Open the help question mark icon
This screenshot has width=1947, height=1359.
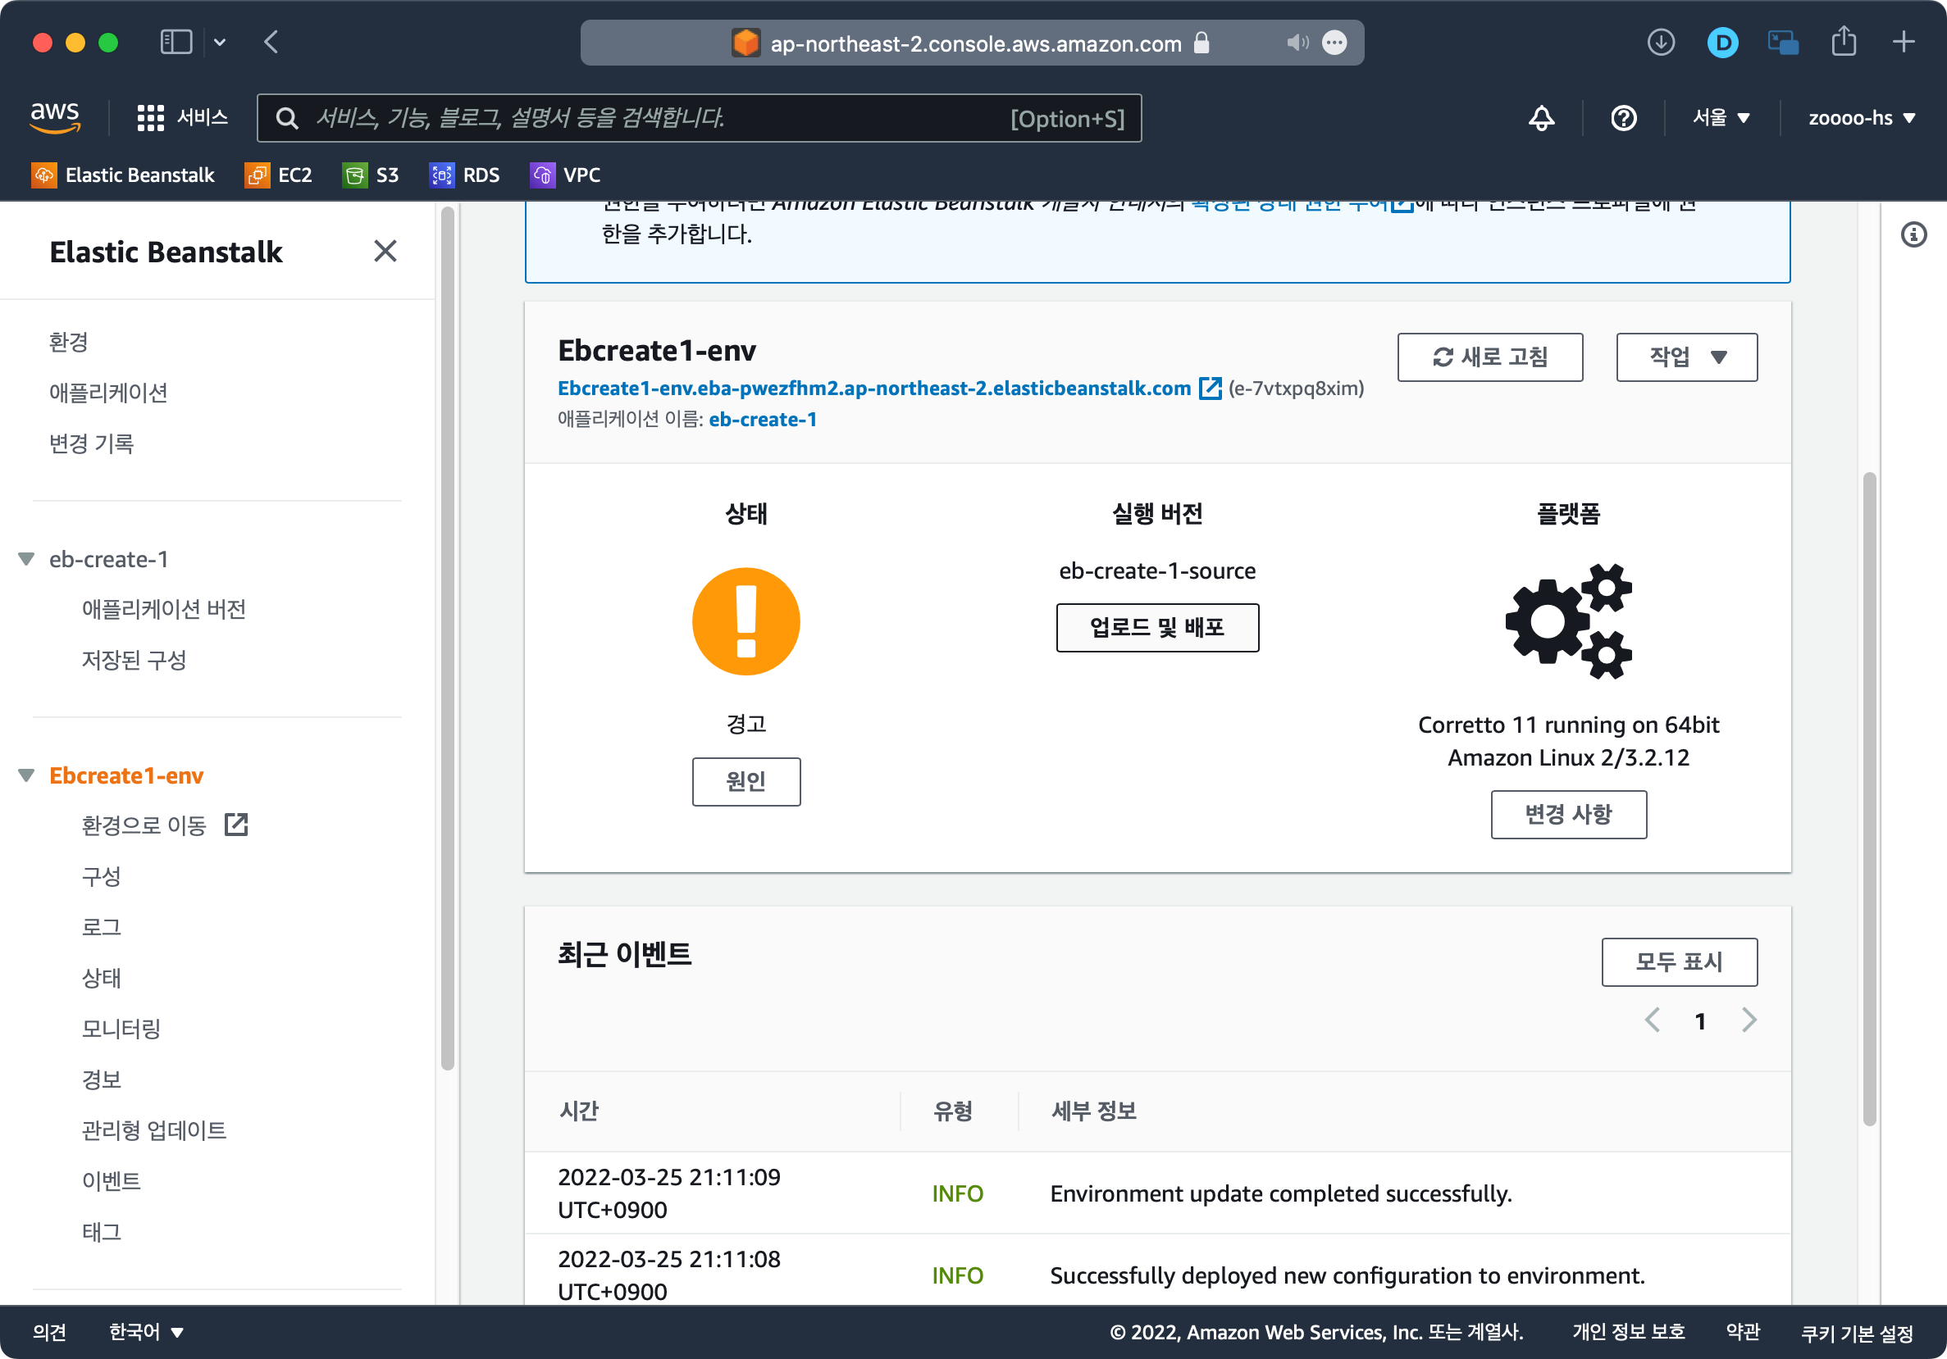click(1623, 118)
